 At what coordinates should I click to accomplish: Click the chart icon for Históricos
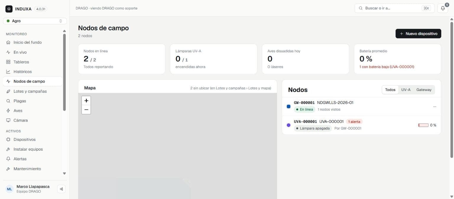point(8,72)
